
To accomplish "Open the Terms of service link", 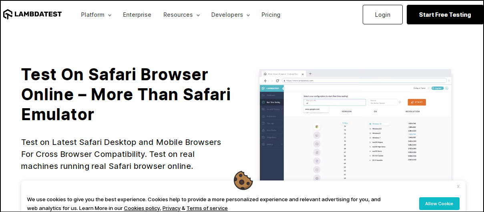I will coord(207,208).
